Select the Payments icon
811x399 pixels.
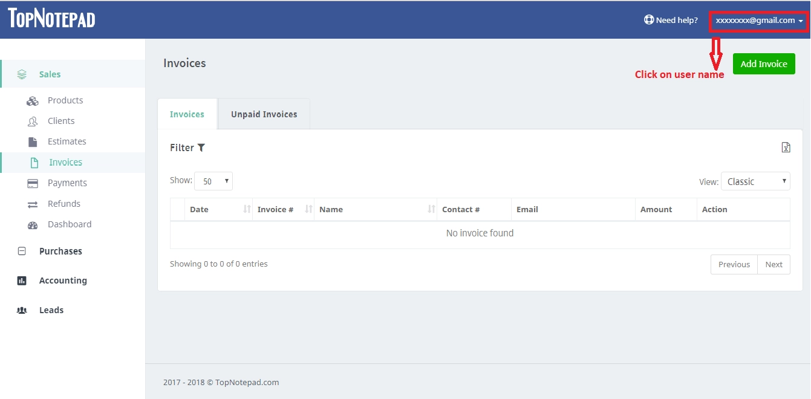[33, 183]
